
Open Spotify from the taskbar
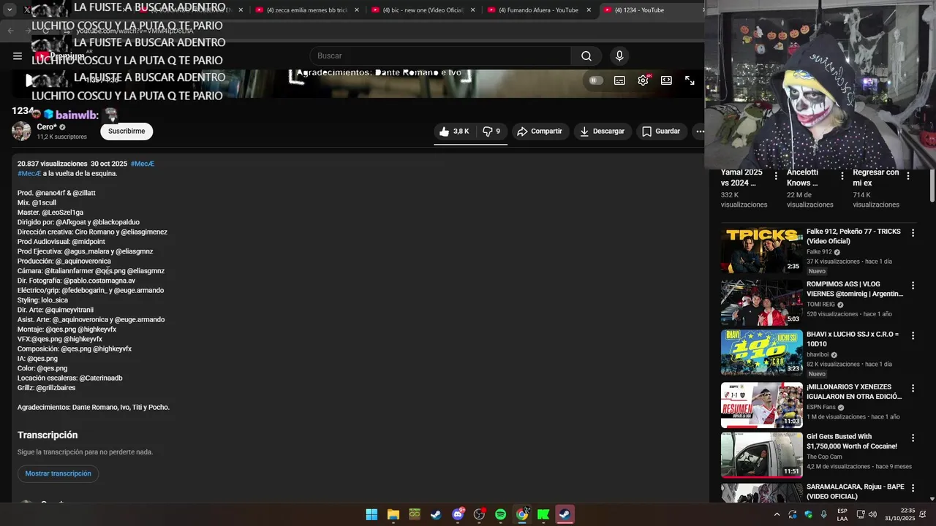point(500,514)
